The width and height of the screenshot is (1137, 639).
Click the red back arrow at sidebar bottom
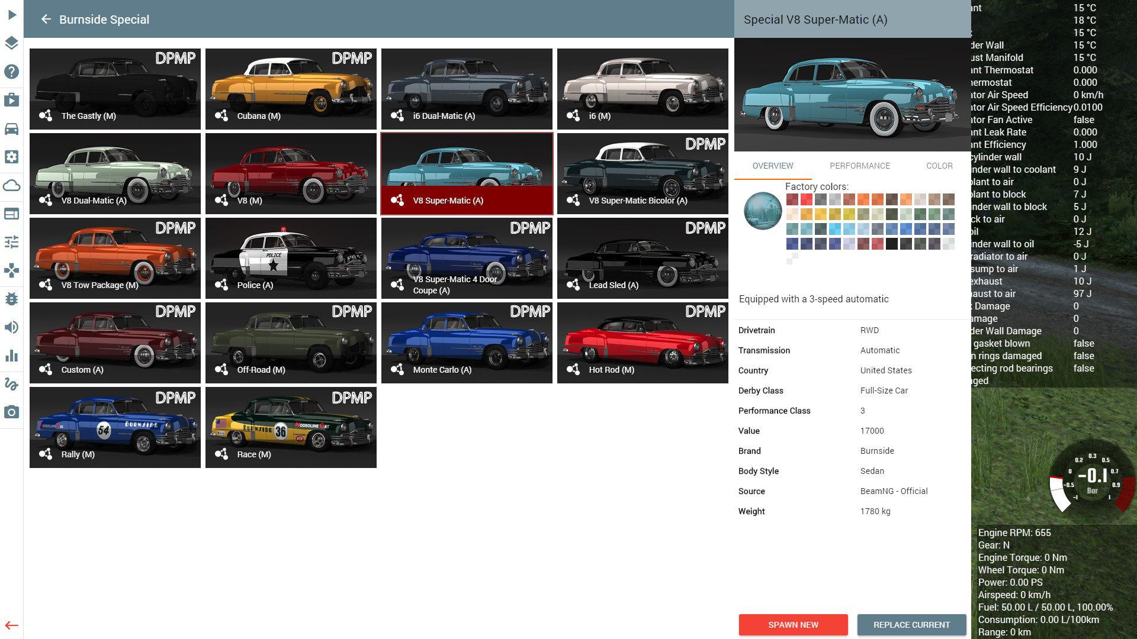pyautogui.click(x=12, y=625)
